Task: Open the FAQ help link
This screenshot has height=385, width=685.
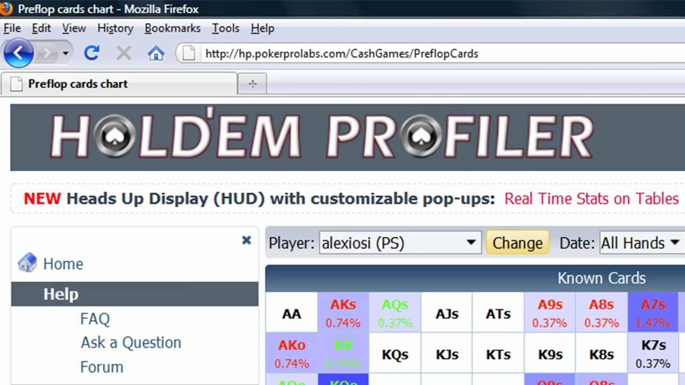Action: 95,319
